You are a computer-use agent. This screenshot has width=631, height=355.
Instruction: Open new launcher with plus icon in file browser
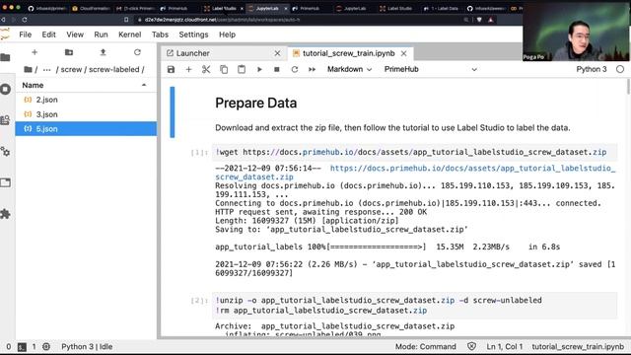(35, 52)
